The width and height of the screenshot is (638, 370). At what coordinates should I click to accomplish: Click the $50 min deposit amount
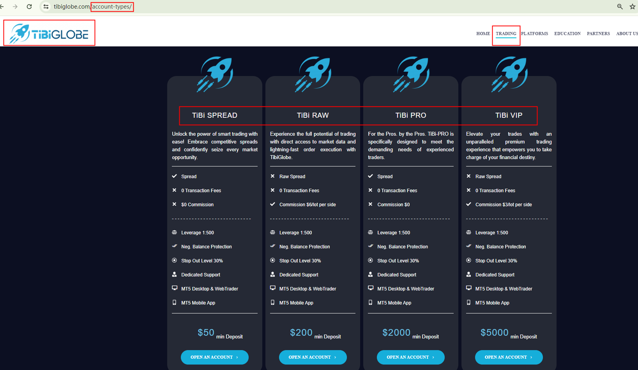(x=206, y=333)
